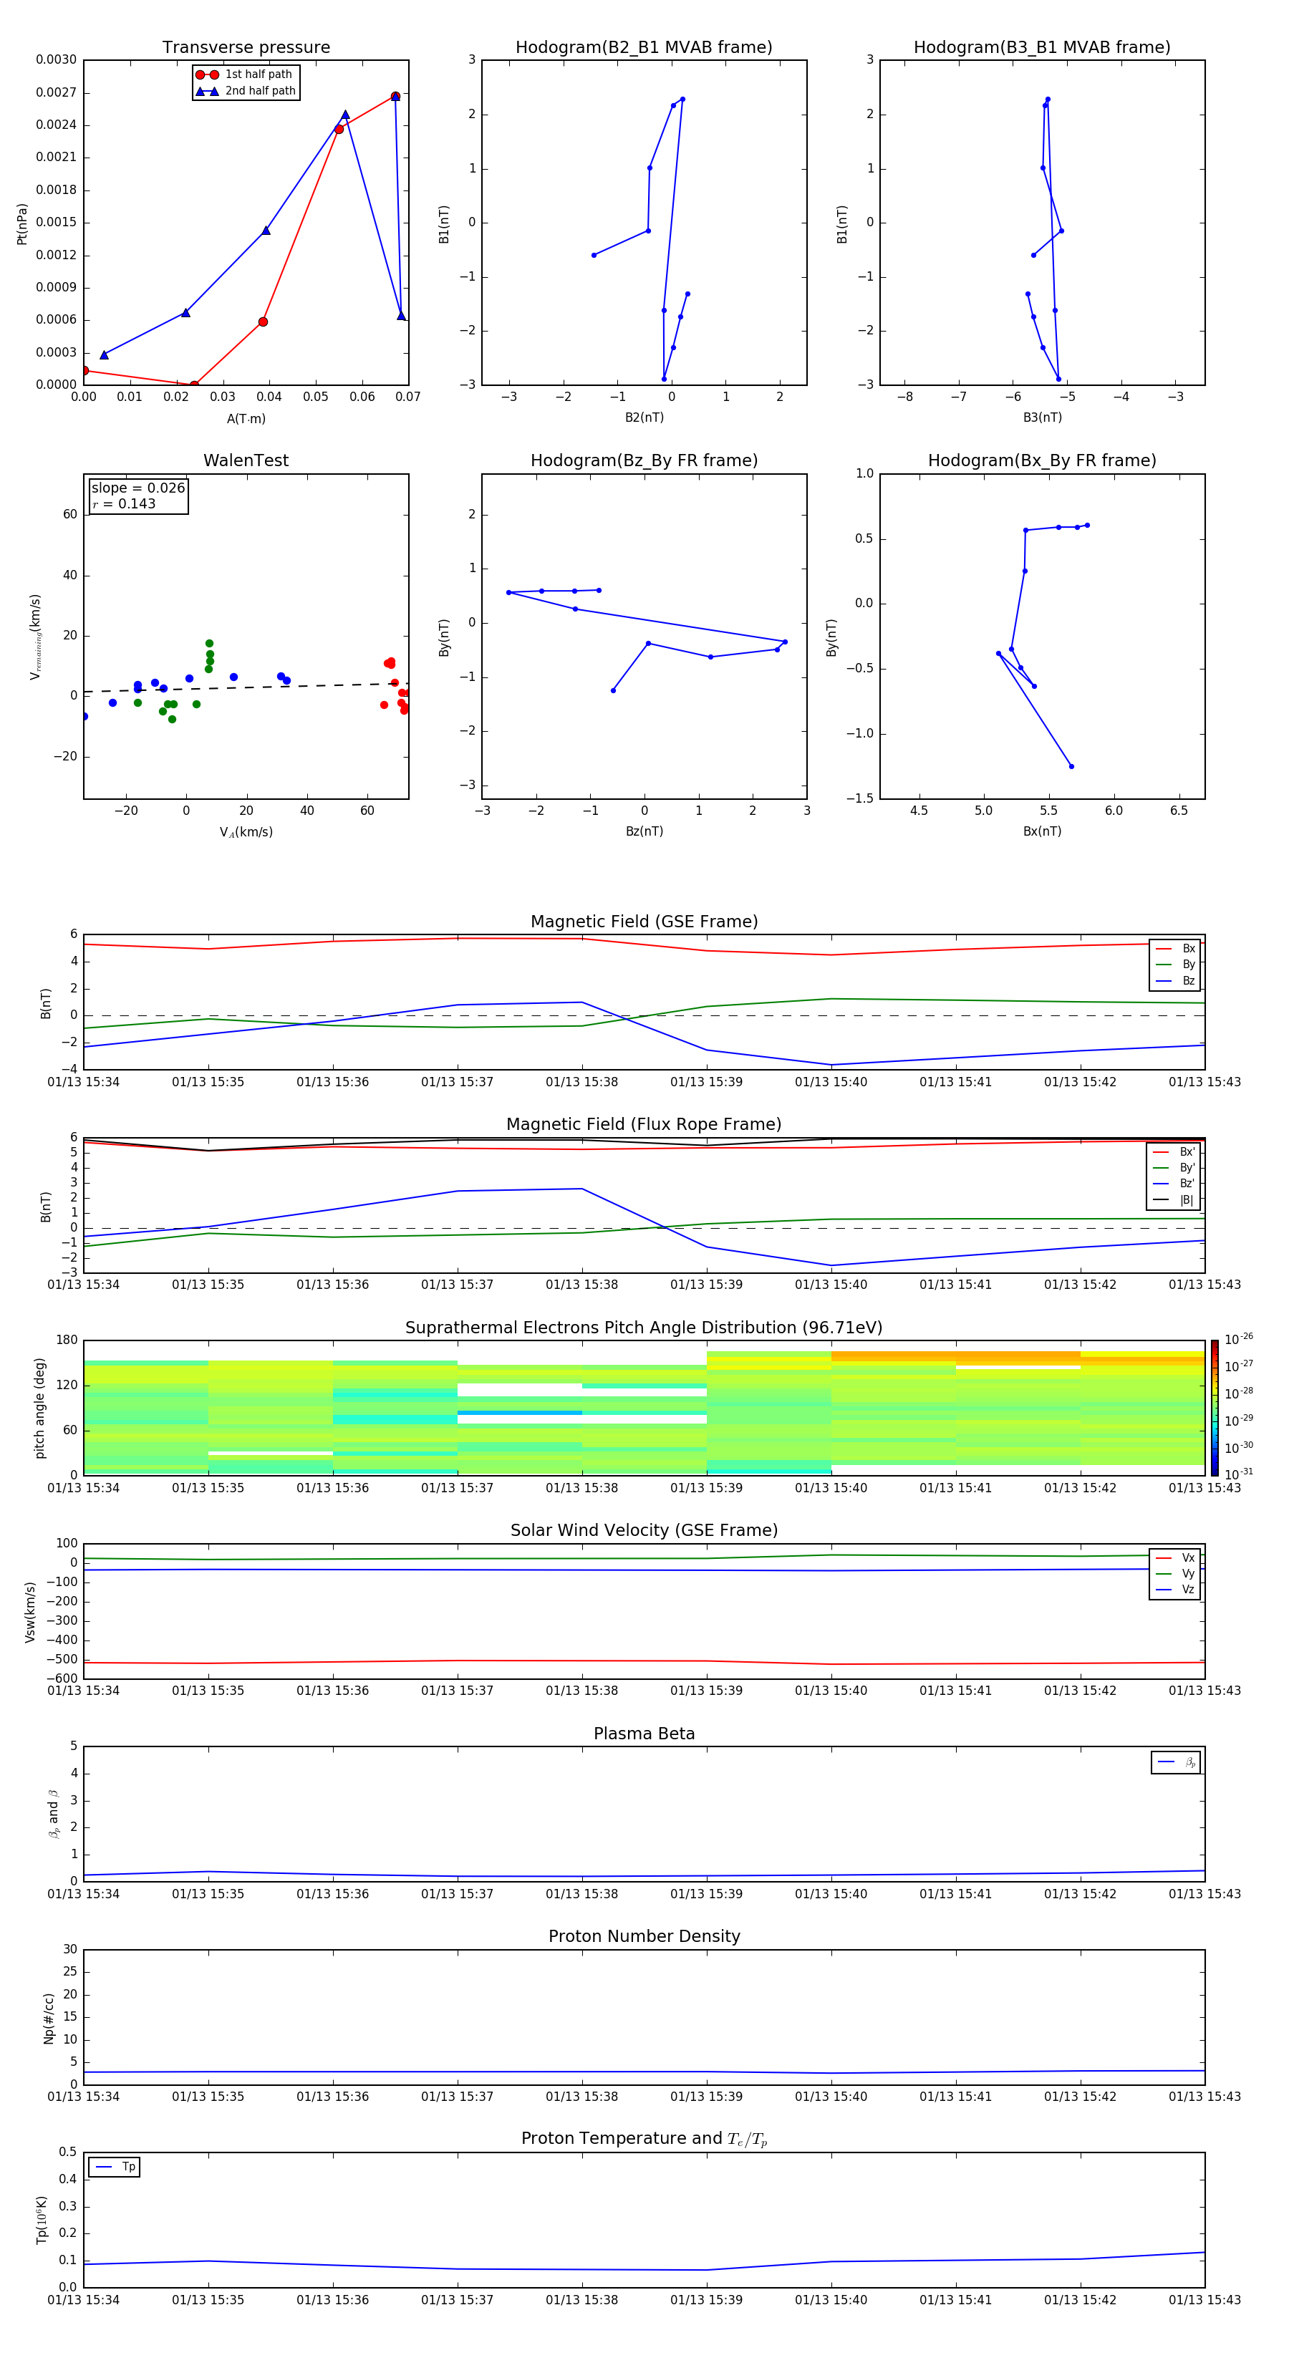1289x2363 pixels.
Task: Click the "A(T·m)" x-axis label
Action: pos(246,418)
